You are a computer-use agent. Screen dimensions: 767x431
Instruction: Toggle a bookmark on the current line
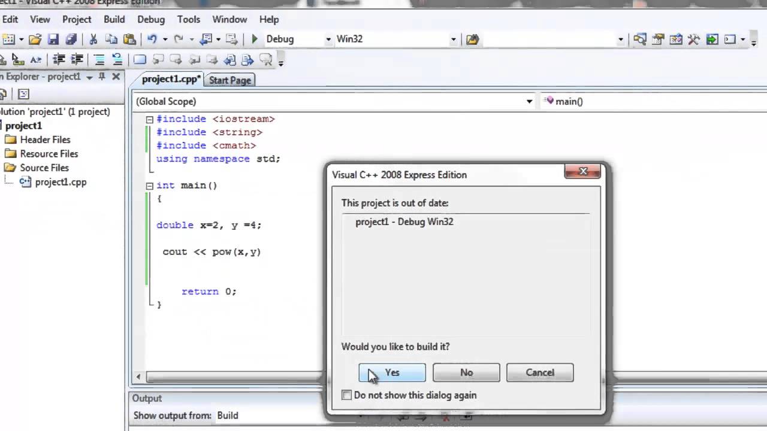coord(140,59)
